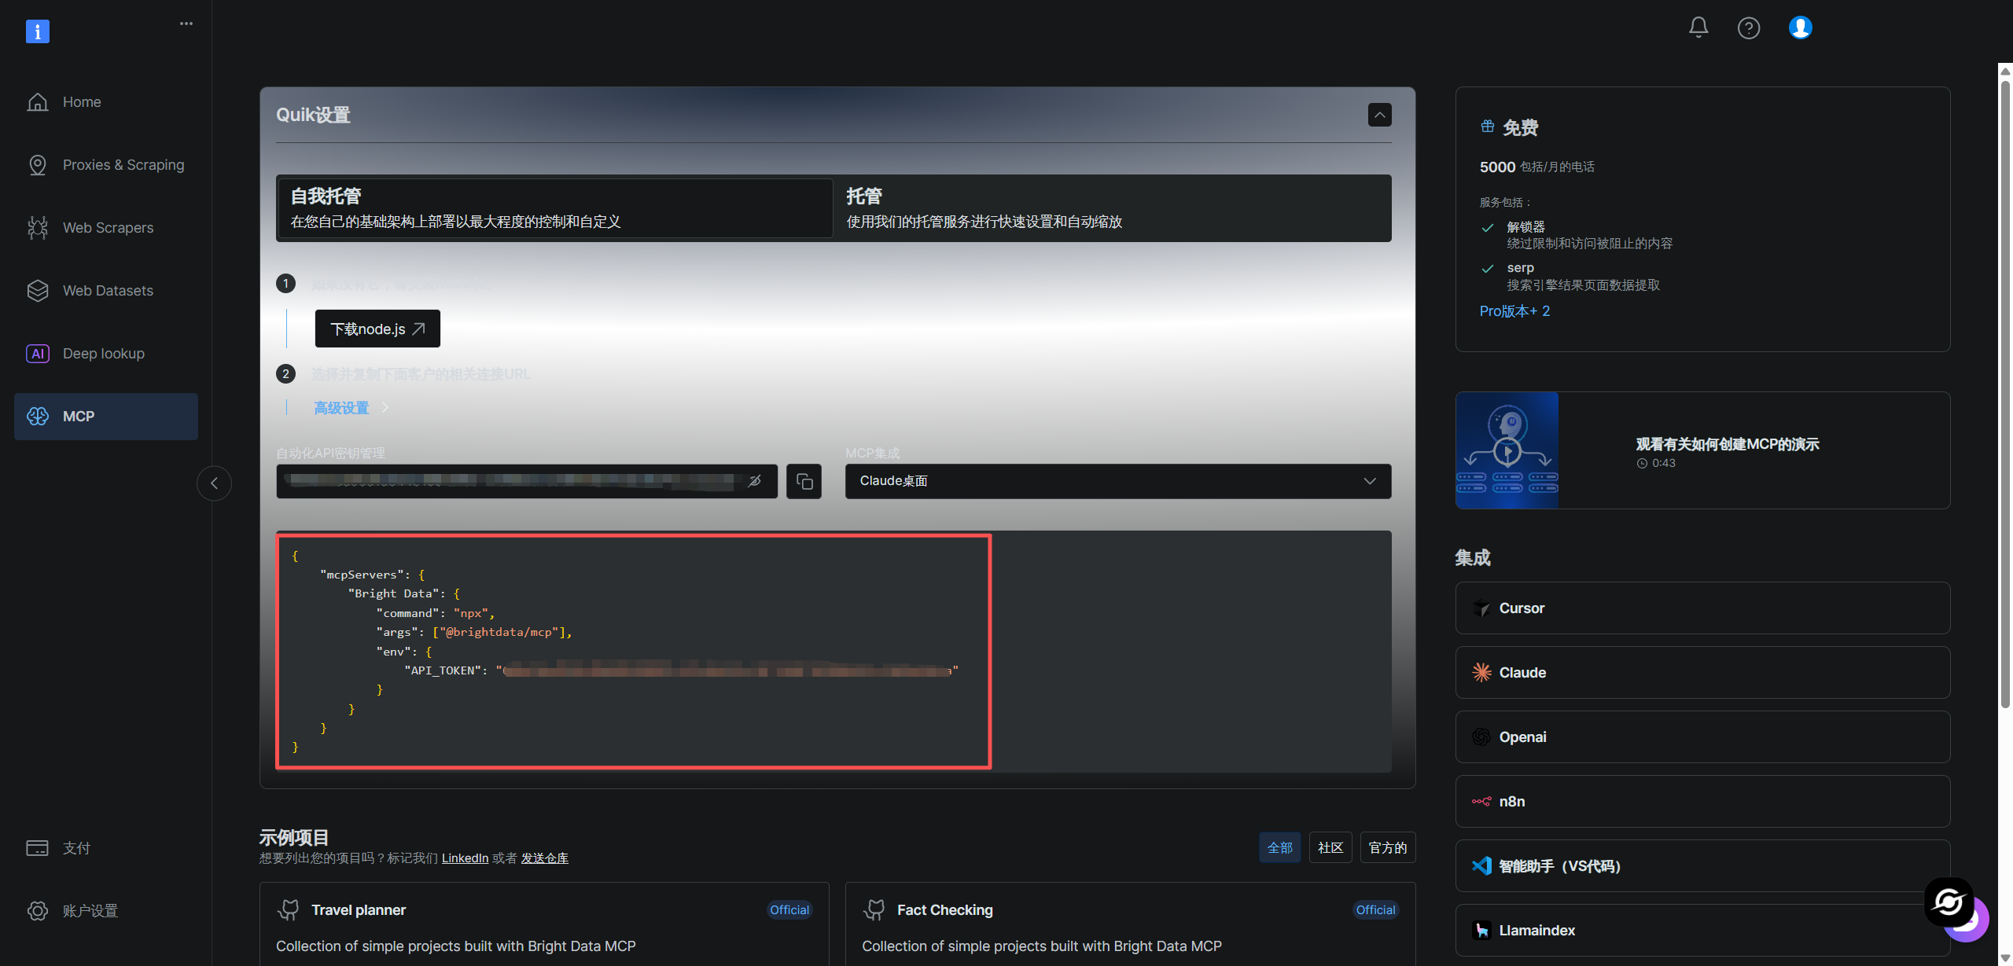Open the n8n integration
Viewport: 2013px width, 966px height.
1702,802
